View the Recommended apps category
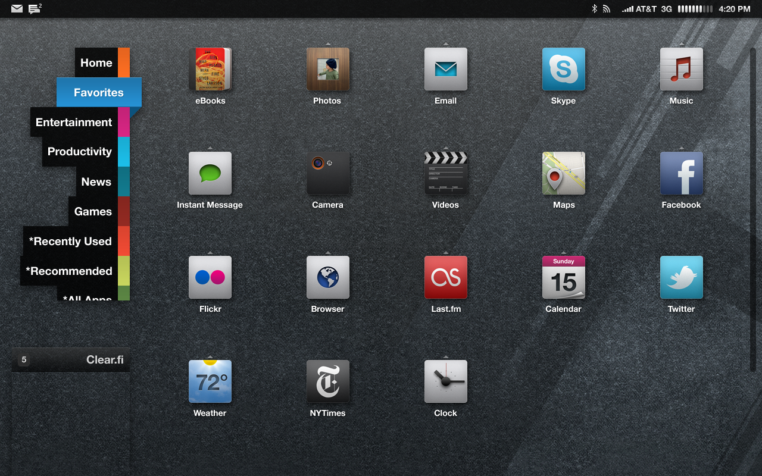The height and width of the screenshot is (476, 762). click(75, 271)
